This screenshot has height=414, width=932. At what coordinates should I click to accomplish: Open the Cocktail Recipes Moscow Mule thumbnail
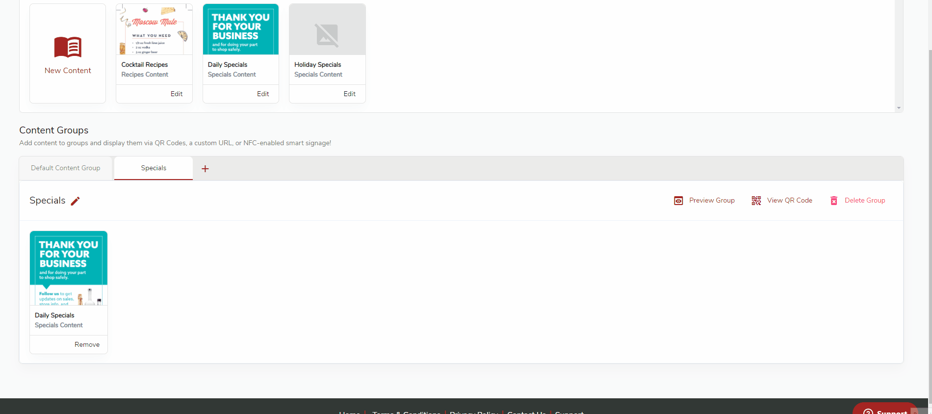tap(154, 29)
